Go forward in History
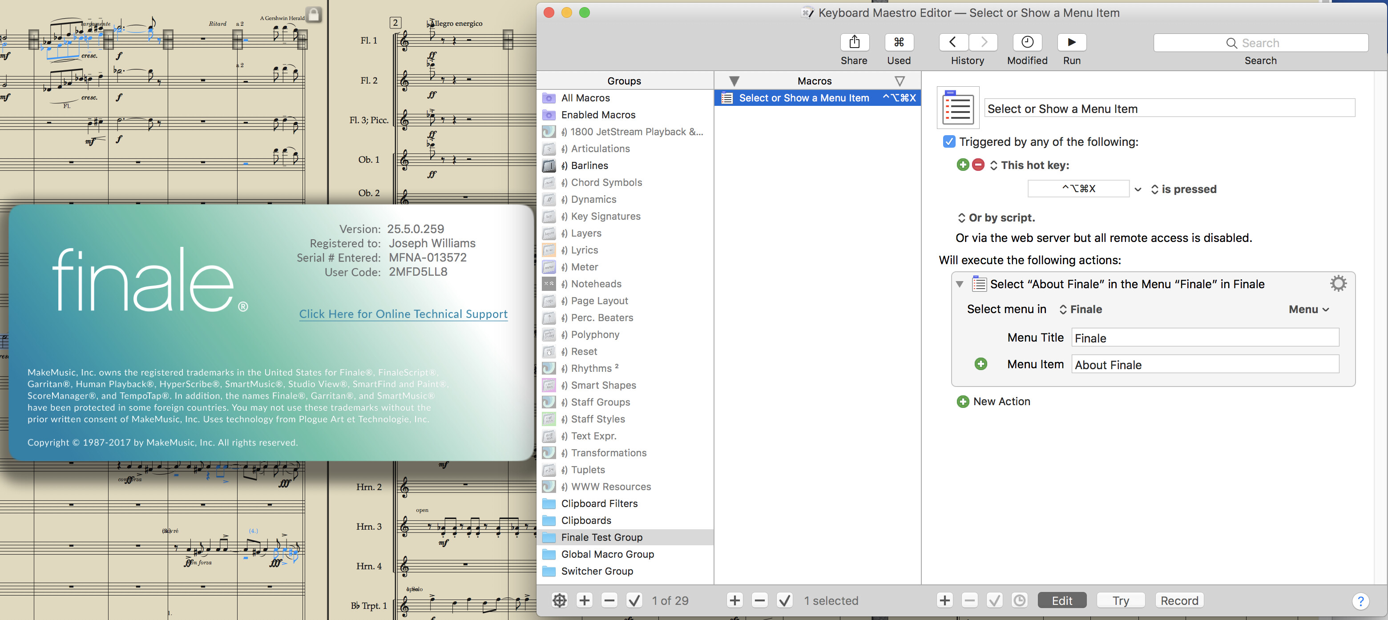1388x620 pixels. point(983,42)
